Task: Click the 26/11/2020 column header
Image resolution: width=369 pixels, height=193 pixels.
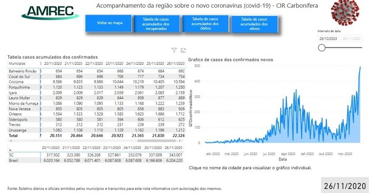Action: 176,64
